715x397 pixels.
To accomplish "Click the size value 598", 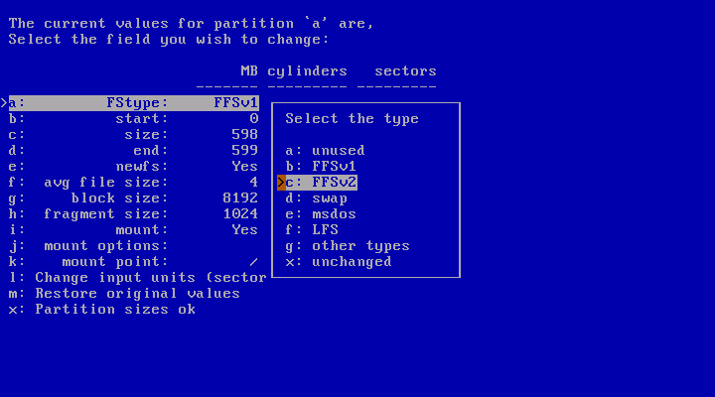I will coord(245,135).
